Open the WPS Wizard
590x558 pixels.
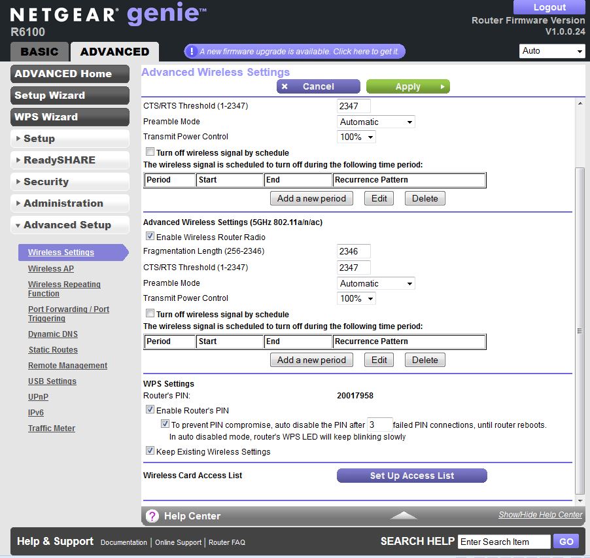point(70,117)
